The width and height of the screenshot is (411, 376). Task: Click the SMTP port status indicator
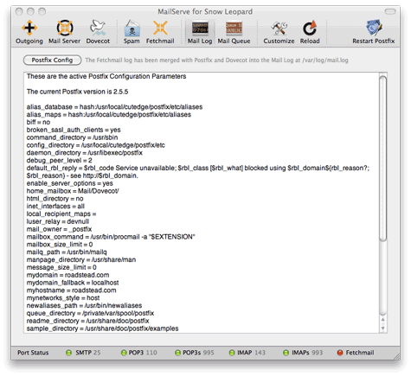pos(68,353)
